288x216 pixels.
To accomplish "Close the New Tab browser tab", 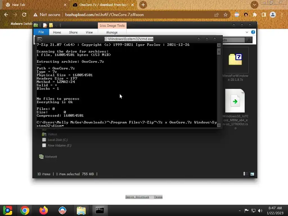I will (x=65, y=5).
